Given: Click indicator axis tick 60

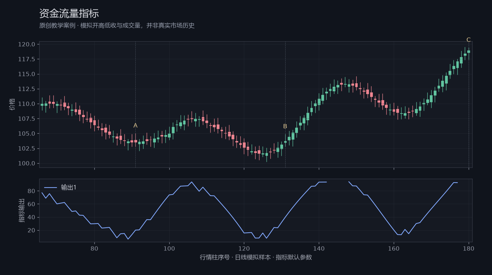Looking at the screenshot, I should pyautogui.click(x=31, y=204).
